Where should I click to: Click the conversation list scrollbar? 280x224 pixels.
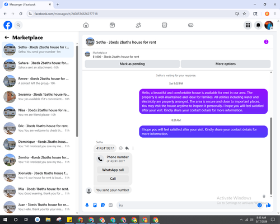pos(77,91)
